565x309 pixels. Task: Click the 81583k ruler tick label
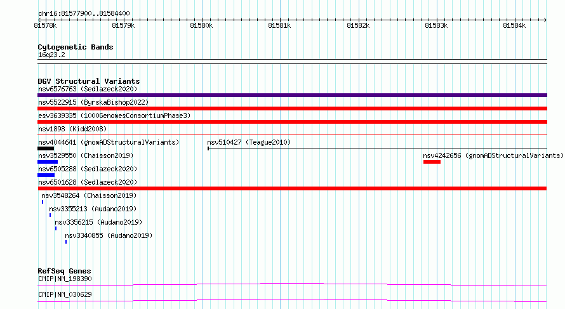436,25
